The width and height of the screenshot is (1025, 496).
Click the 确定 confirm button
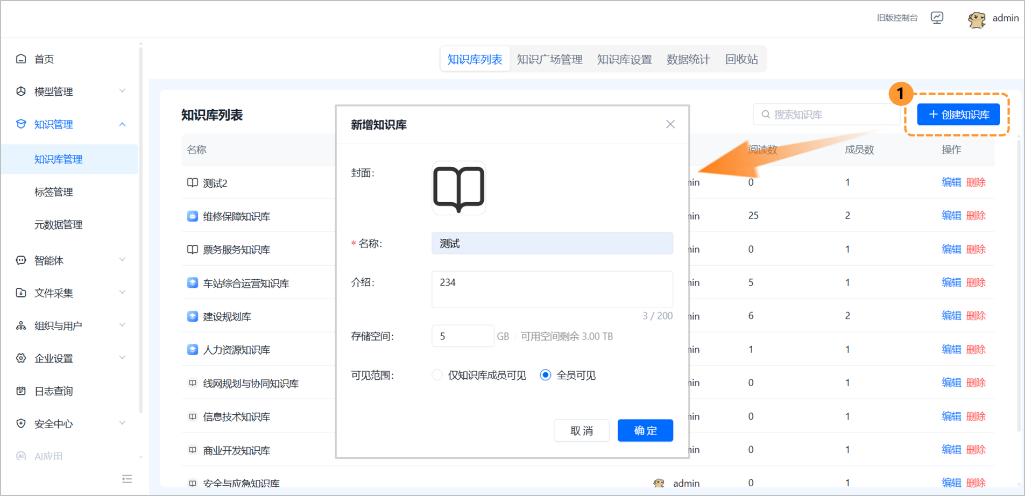pyautogui.click(x=645, y=430)
